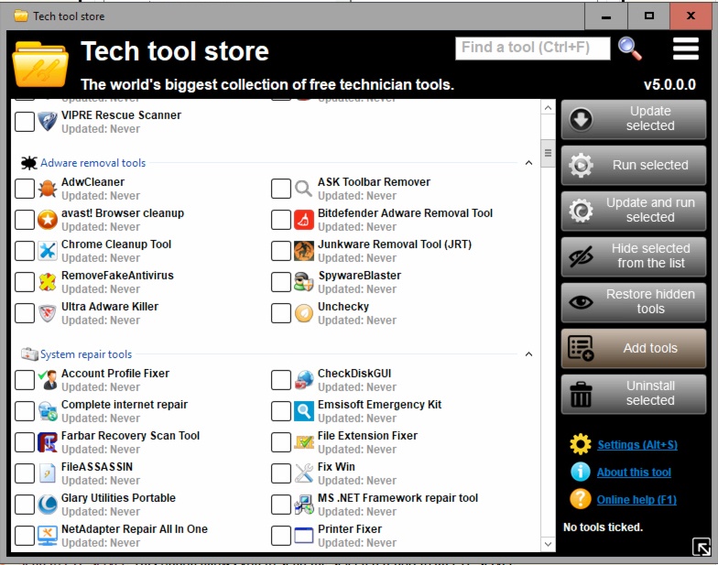The height and width of the screenshot is (565, 718).
Task: Click the RemoveFakeAntivirus icon
Action: point(48,282)
